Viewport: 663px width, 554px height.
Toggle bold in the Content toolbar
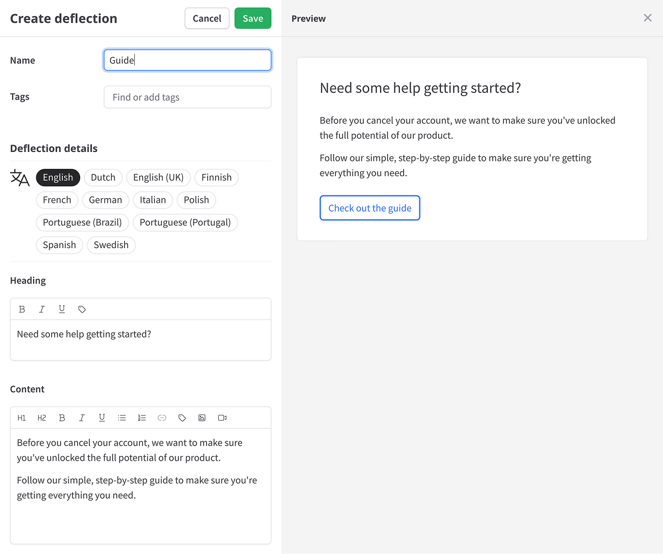coord(62,418)
